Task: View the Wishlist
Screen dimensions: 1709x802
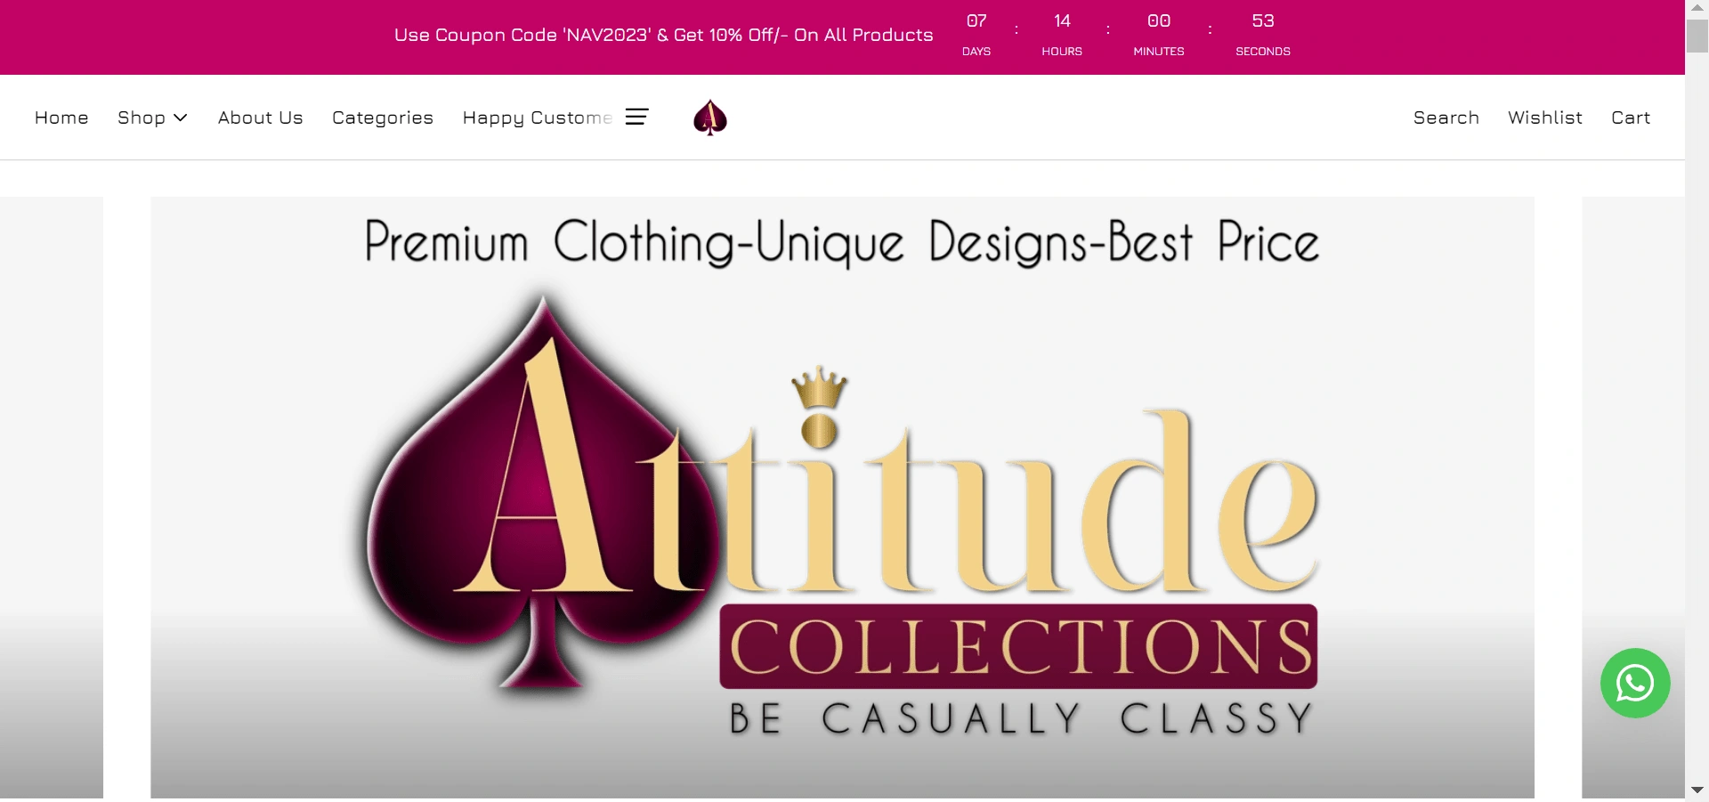Action: point(1545,117)
